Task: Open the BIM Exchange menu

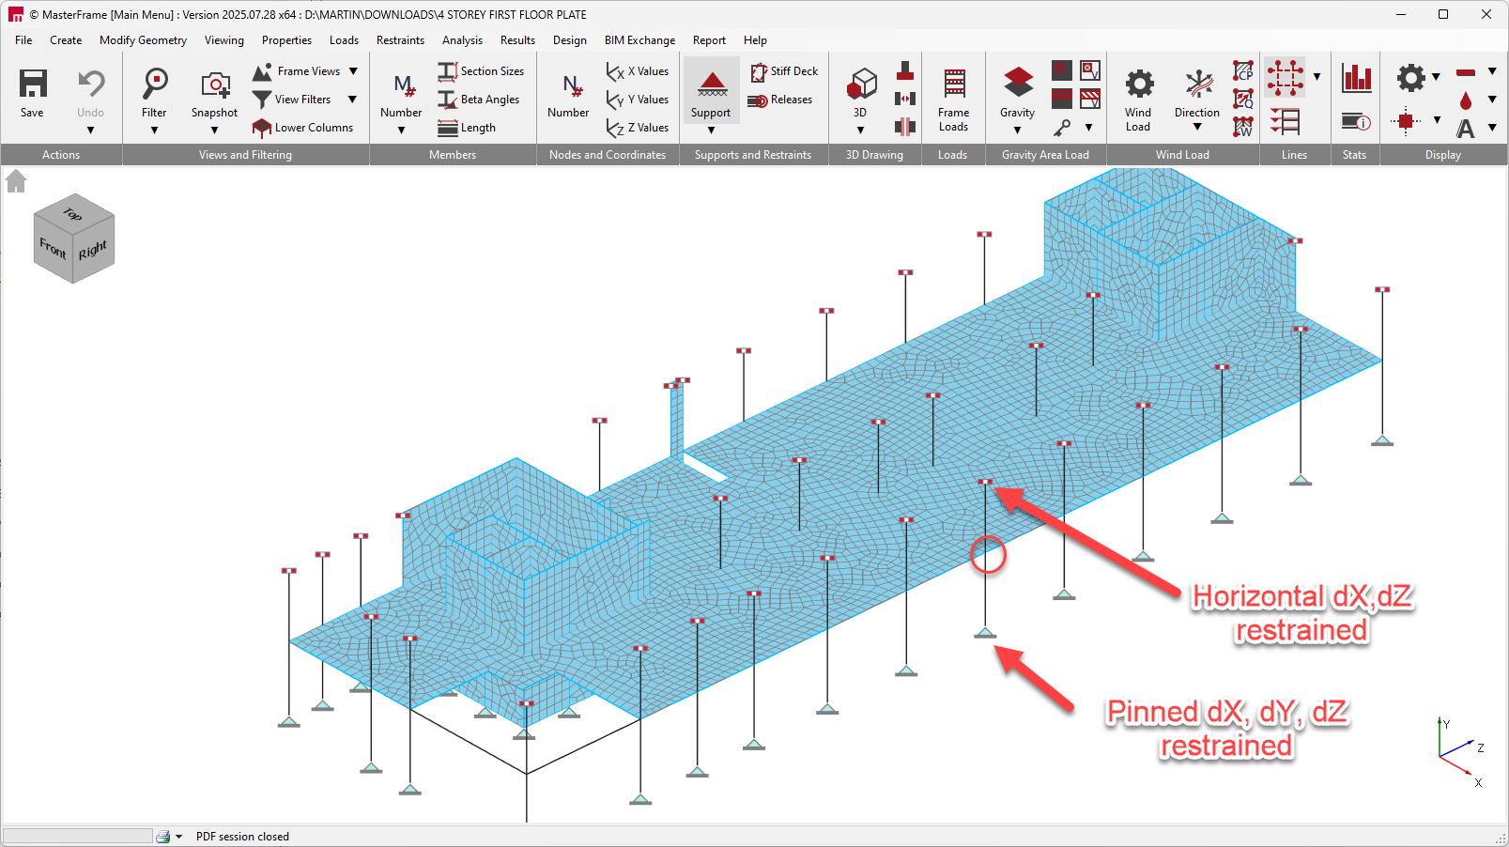Action: tap(639, 40)
